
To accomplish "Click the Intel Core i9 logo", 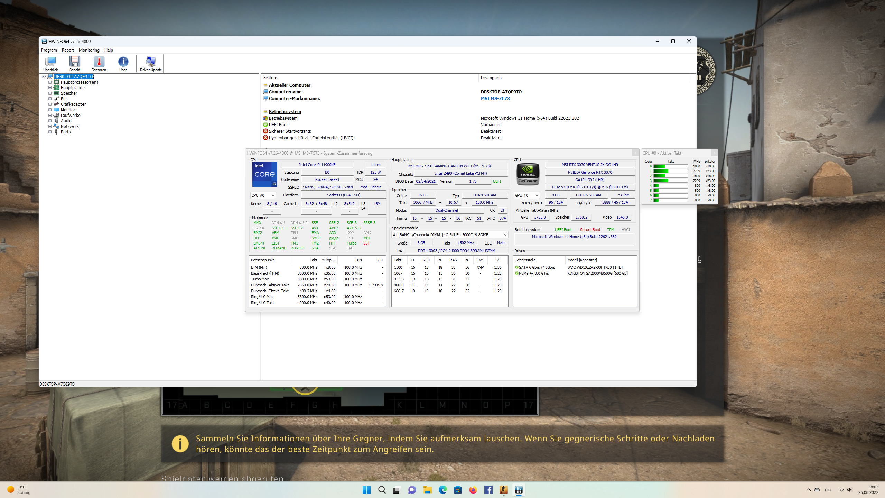I will click(x=264, y=174).
